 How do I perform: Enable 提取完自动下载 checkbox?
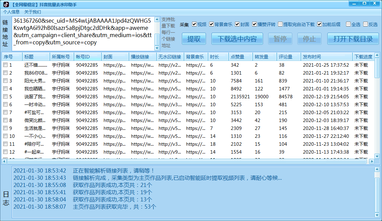pos(280,24)
